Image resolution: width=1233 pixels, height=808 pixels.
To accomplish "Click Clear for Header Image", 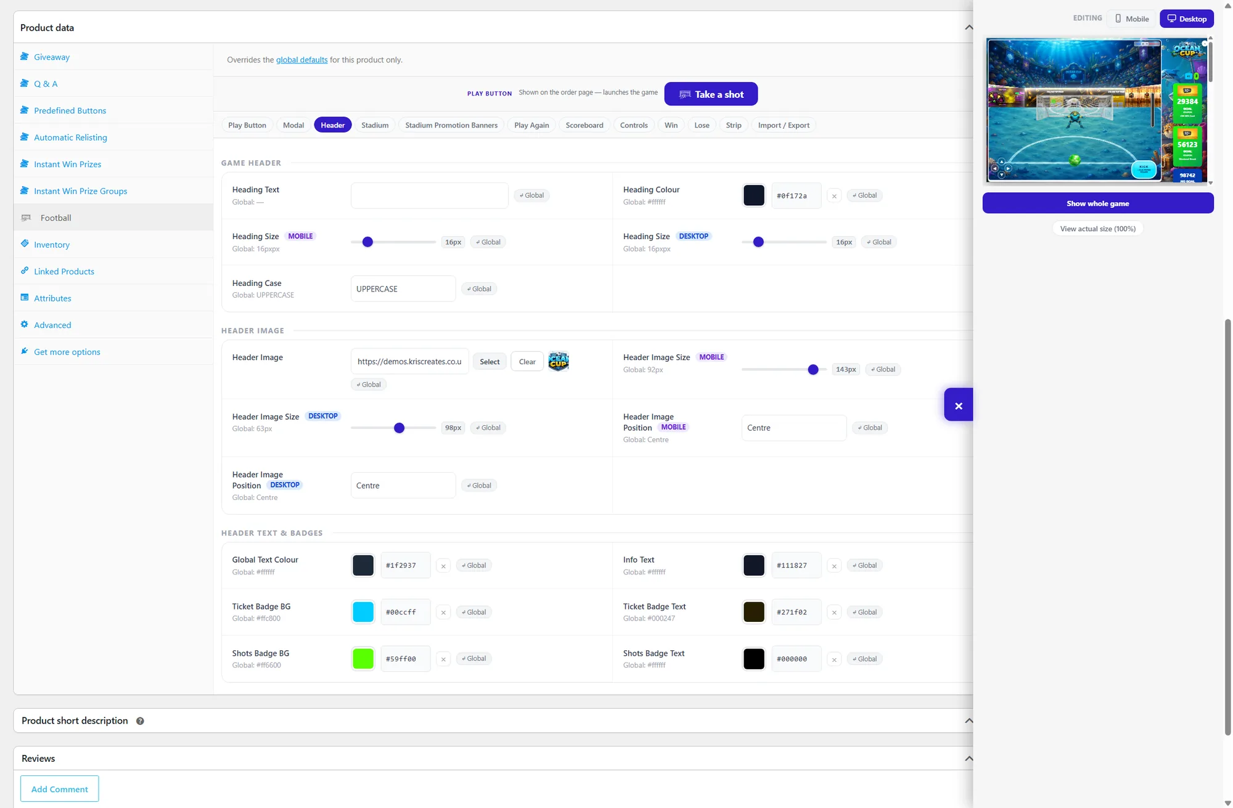I will [x=527, y=362].
